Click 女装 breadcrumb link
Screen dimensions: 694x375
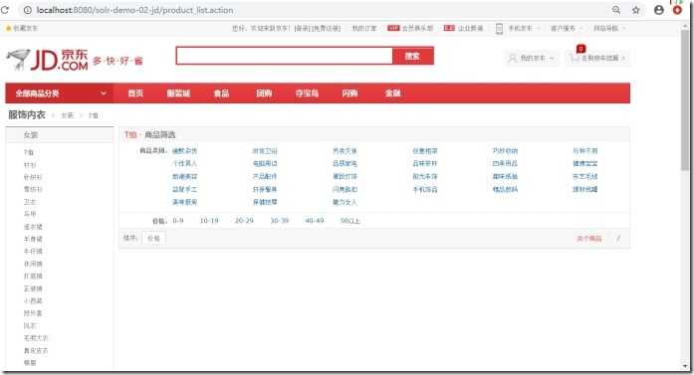pos(67,115)
